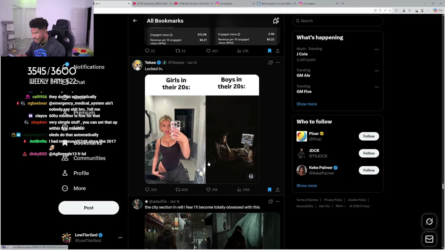Screen dimensions: 445x250
Task: Share Tekee's 'Locked in.' post
Action: tap(277, 190)
